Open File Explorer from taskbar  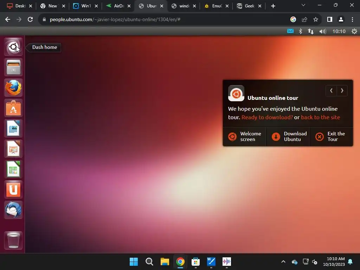pyautogui.click(x=165, y=262)
